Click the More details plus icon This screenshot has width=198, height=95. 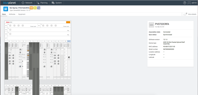coord(185,14)
